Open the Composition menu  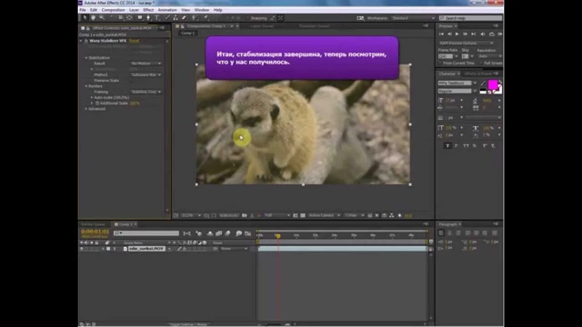point(113,10)
